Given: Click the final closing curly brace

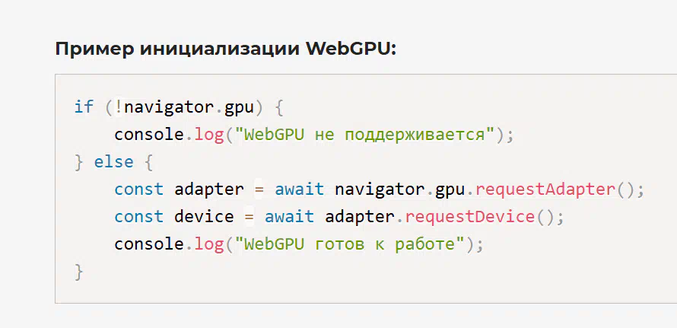Looking at the screenshot, I should click(79, 272).
